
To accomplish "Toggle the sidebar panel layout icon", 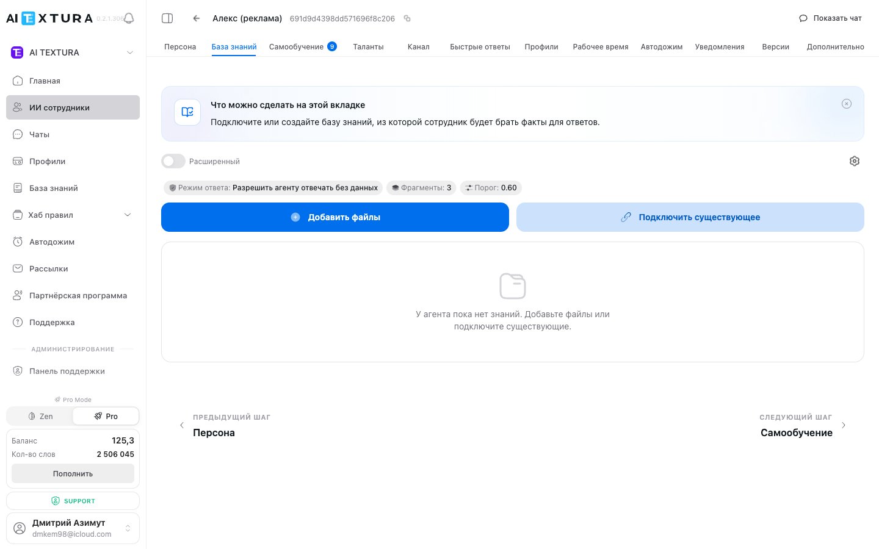I will click(167, 18).
